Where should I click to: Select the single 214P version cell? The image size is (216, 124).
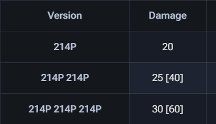coord(65,47)
